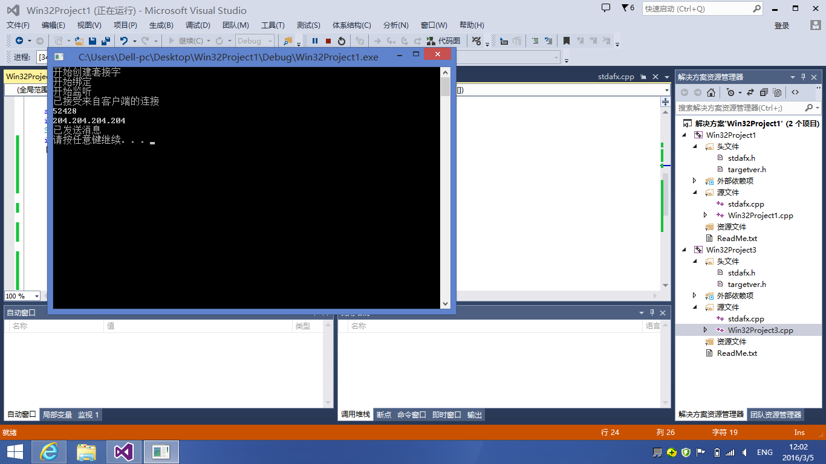Screen dimensions: 826x464
Task: Click the navigate backward arrow in toolbar
Action: pos(19,41)
